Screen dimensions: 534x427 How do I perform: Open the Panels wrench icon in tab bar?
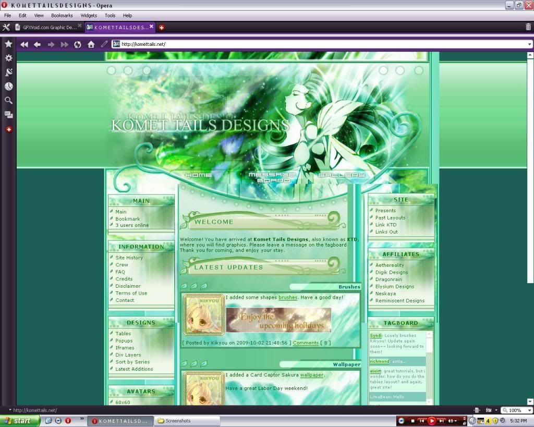[x=6, y=28]
